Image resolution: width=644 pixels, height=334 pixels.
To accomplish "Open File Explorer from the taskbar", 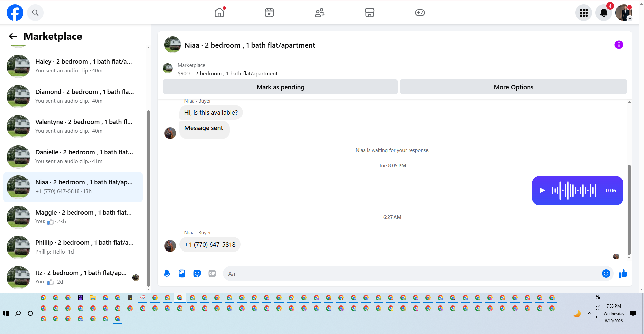I will [93, 298].
